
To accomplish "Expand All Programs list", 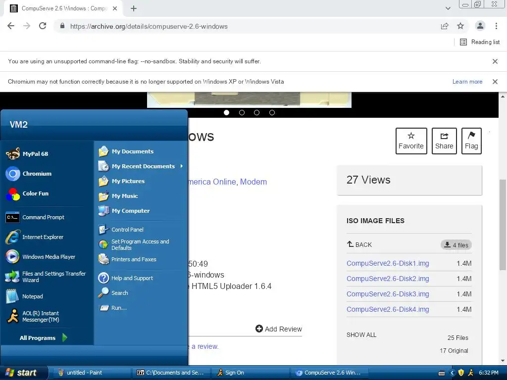I will tap(44, 337).
